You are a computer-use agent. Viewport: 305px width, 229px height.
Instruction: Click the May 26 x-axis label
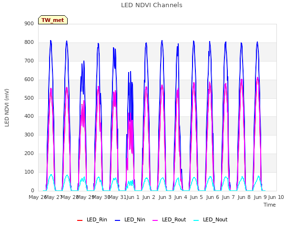(38, 197)
